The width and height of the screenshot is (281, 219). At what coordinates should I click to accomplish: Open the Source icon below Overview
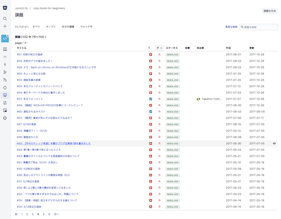[5, 57]
